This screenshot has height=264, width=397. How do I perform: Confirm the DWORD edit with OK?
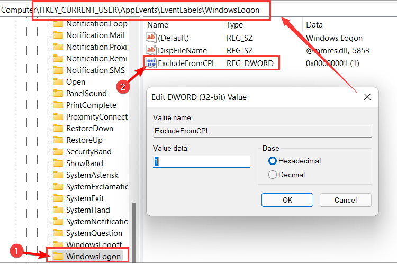pyautogui.click(x=287, y=200)
